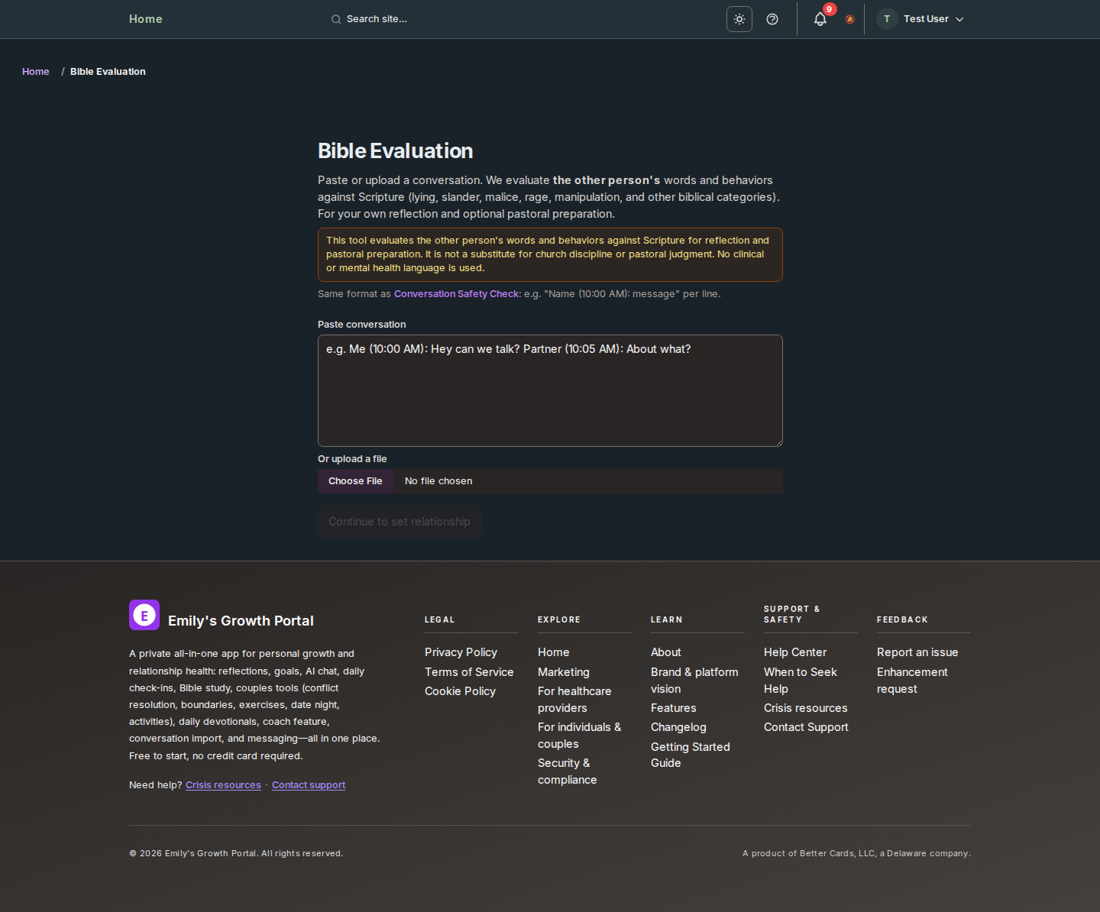
Task: Click the notification count badge showing 9
Action: tap(829, 10)
